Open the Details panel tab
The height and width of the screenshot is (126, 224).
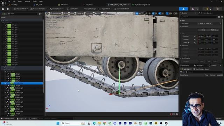tap(184, 13)
